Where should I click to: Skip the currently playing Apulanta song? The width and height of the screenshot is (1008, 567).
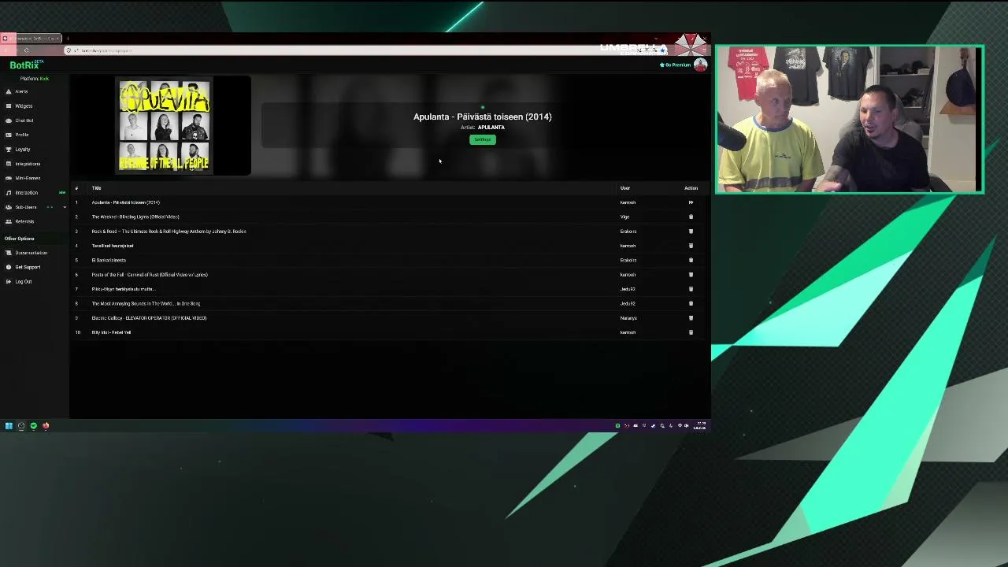click(691, 202)
